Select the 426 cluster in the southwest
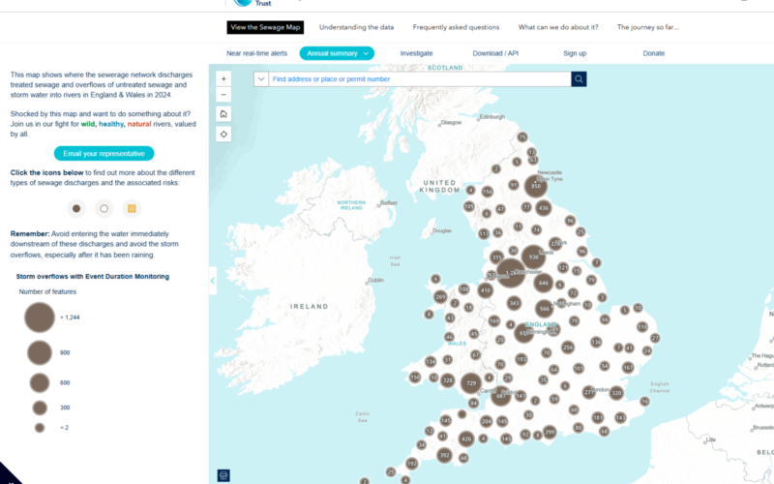The height and width of the screenshot is (484, 774). point(466,439)
